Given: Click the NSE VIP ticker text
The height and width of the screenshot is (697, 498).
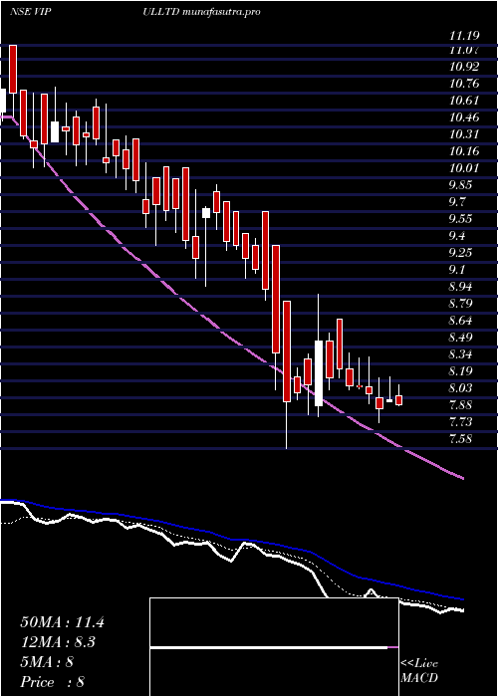Looking at the screenshot, I should [33, 12].
